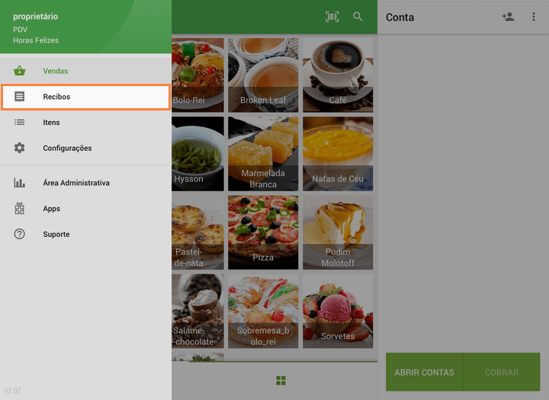Choose the Marmelada Branca tile

263,154
